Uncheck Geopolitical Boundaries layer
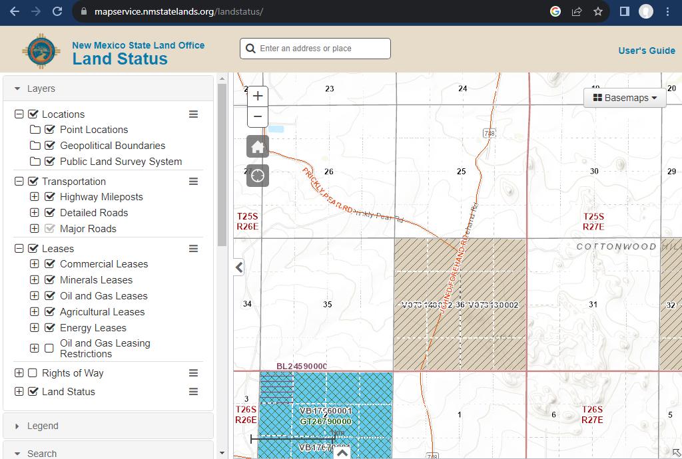The width and height of the screenshot is (682, 459). (49, 146)
